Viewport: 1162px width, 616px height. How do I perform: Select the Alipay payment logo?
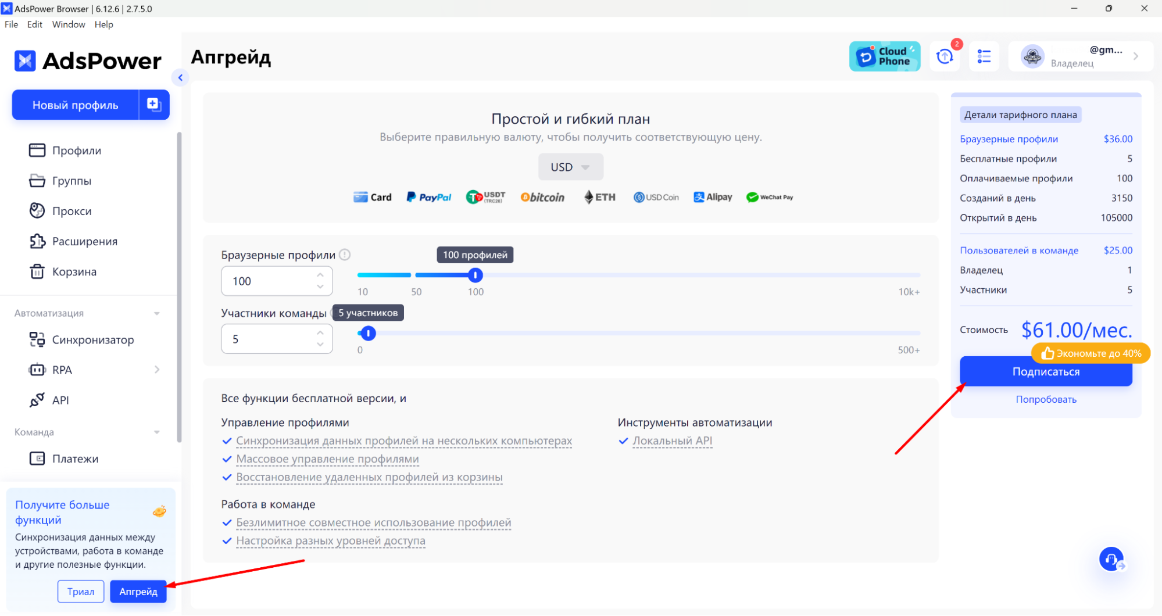click(713, 197)
